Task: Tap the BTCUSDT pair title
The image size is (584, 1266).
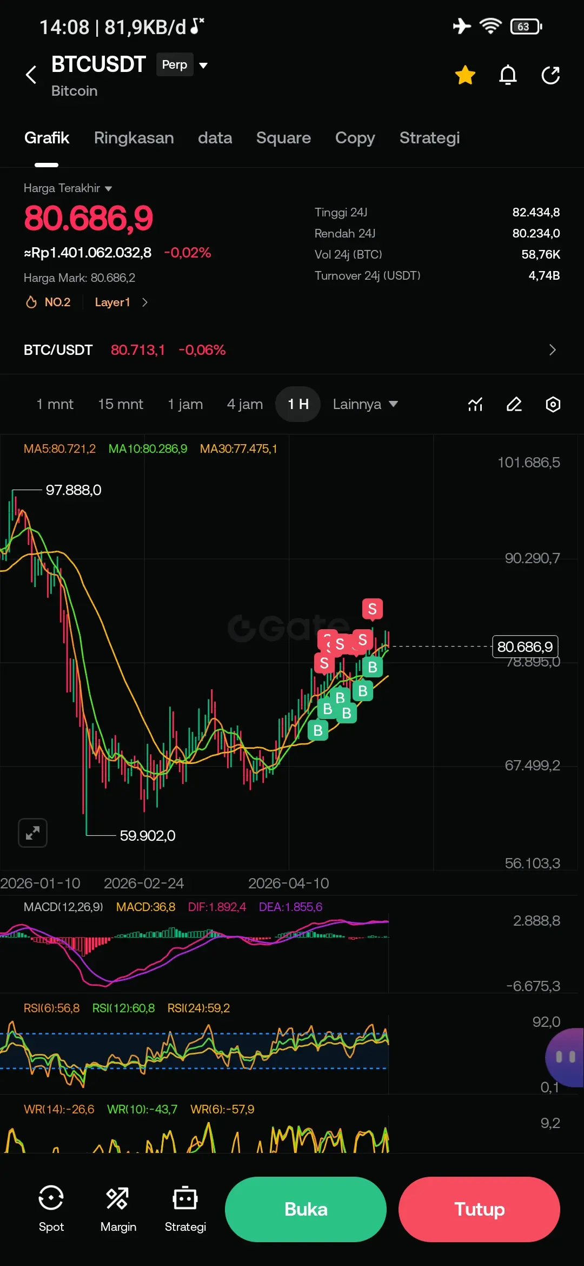Action: coord(98,64)
